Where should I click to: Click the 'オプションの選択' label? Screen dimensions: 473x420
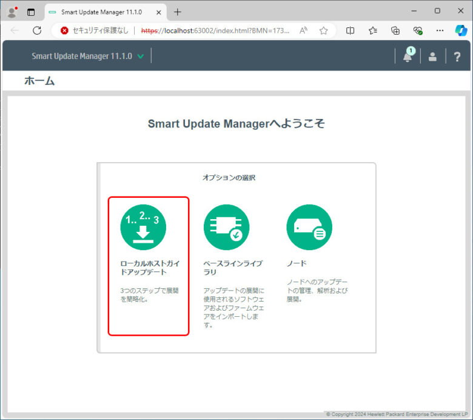229,178
